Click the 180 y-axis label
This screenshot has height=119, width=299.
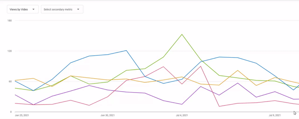(x=10, y=21)
